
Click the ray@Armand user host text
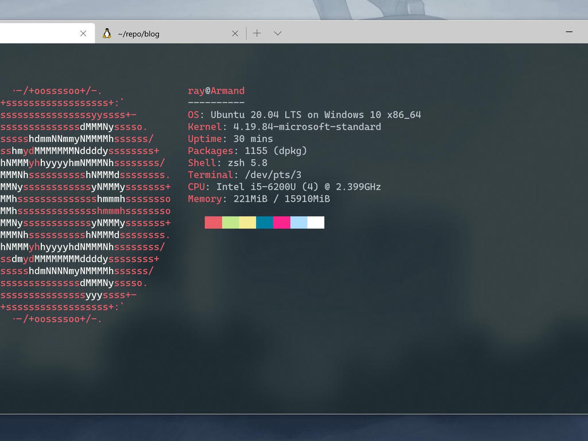(x=216, y=91)
